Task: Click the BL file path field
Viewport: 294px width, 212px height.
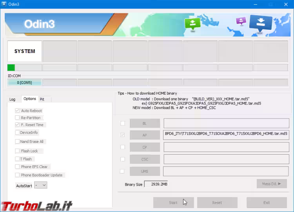Action: click(226, 123)
